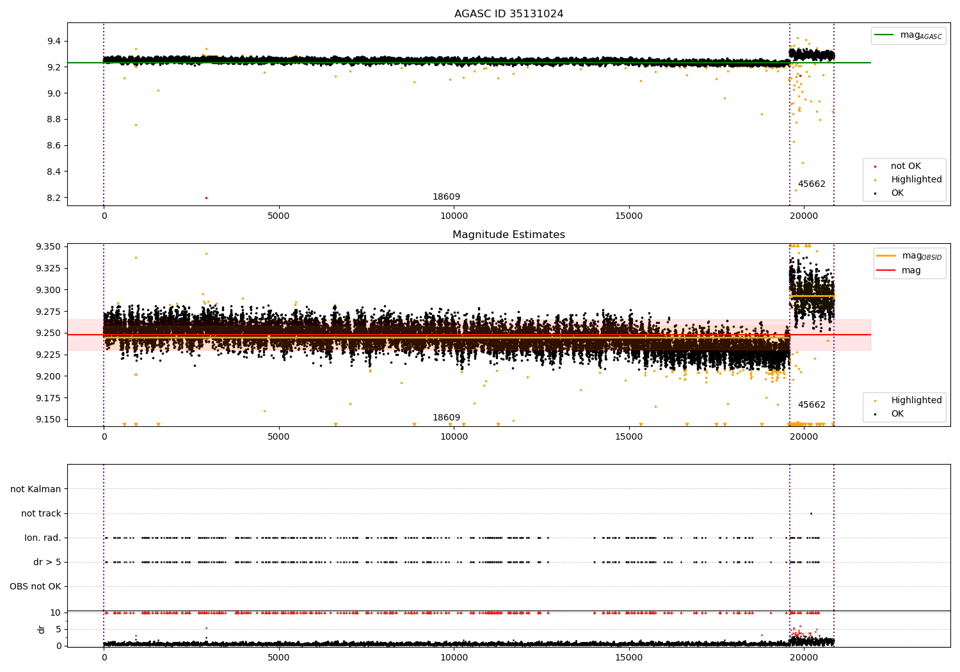Click the 8.6 y-axis tick label

point(54,146)
